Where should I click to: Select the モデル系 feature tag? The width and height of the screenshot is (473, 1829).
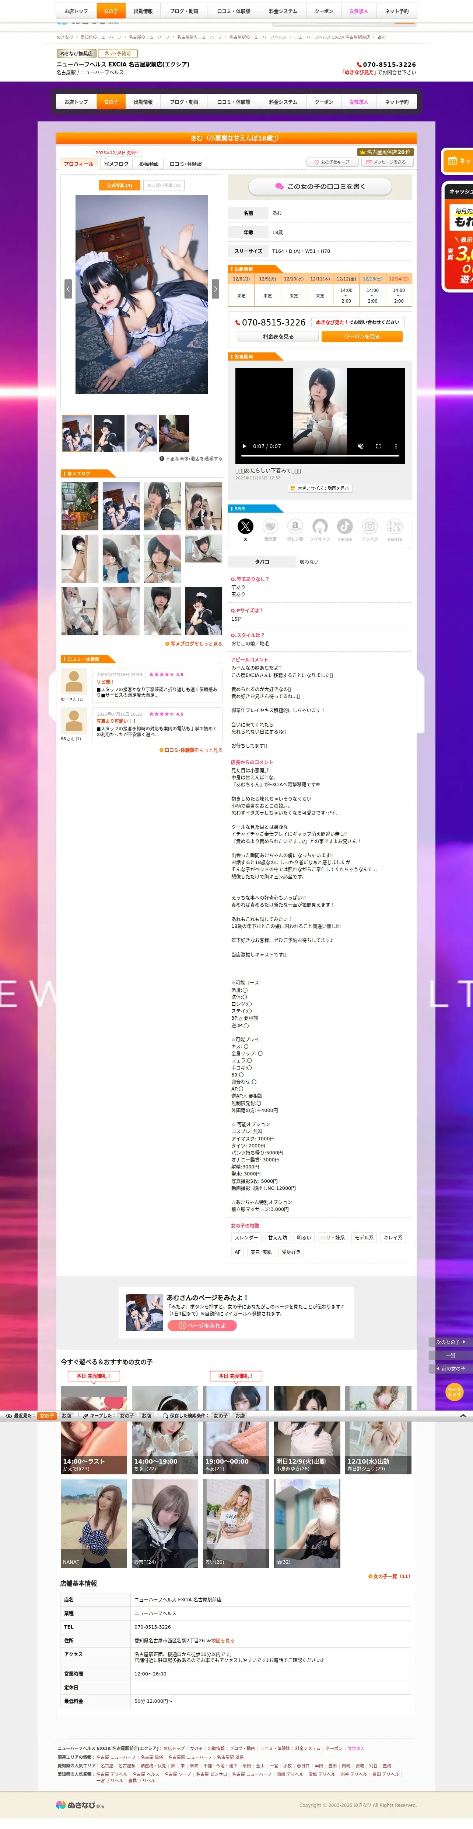[x=364, y=1237]
